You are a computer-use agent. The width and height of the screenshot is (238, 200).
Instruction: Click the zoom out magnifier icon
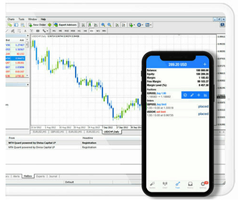tap(109, 25)
